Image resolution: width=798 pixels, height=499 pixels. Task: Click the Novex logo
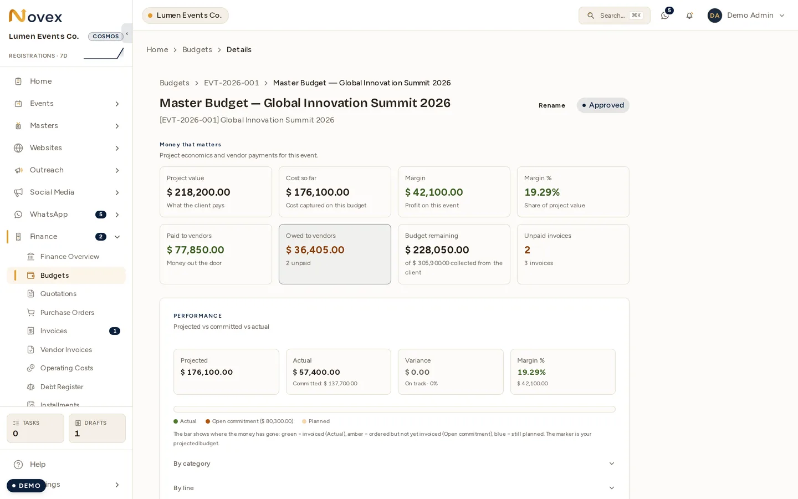click(35, 16)
